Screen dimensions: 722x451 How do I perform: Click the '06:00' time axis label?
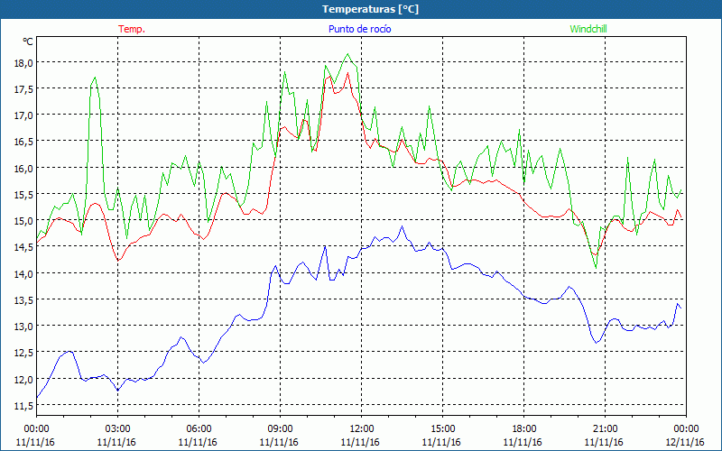pyautogui.click(x=199, y=429)
